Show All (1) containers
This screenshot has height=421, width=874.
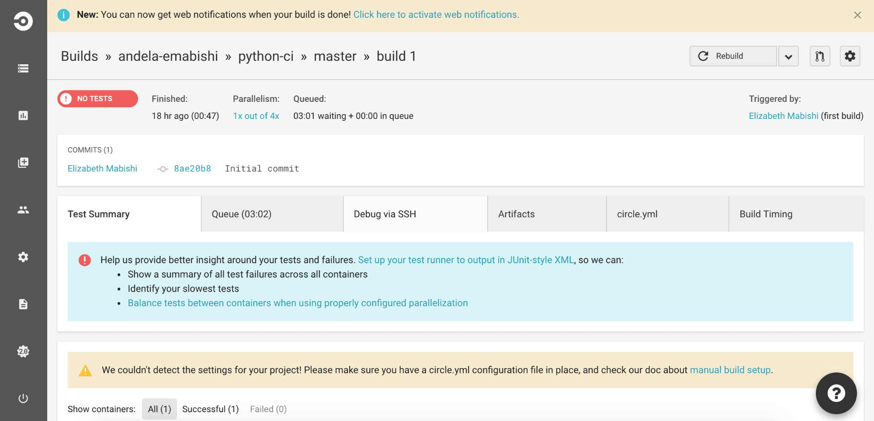(160, 409)
